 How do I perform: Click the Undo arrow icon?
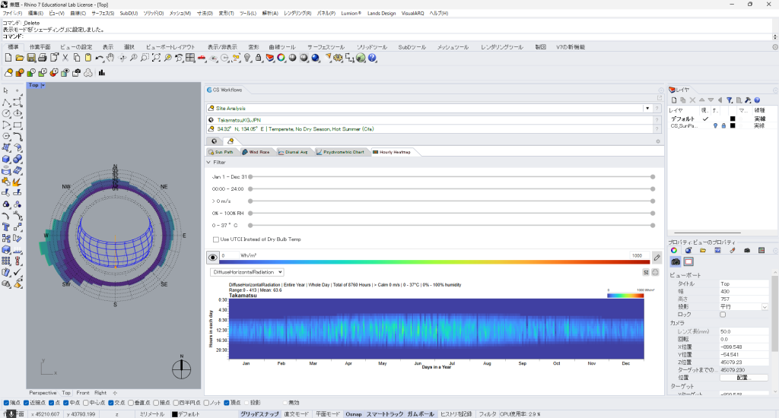click(99, 58)
